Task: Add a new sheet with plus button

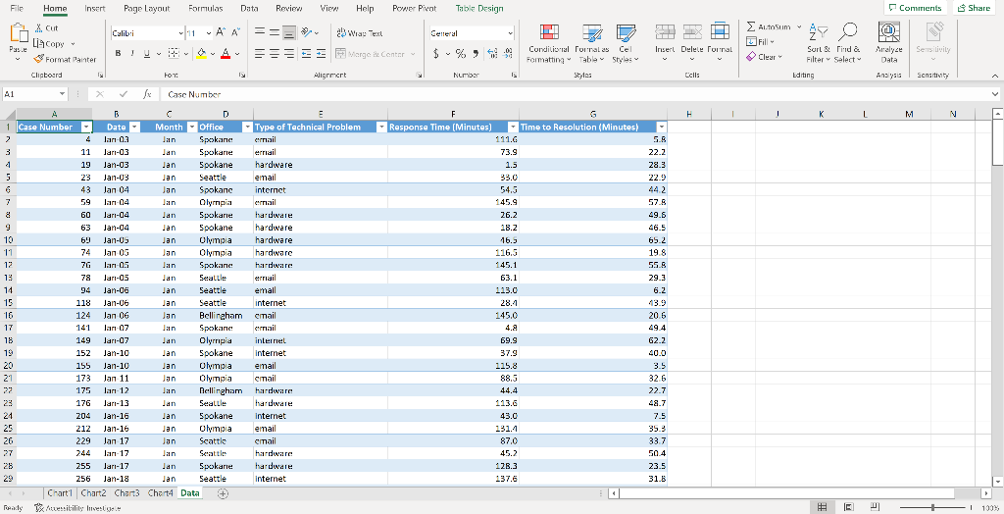Action: (x=223, y=492)
